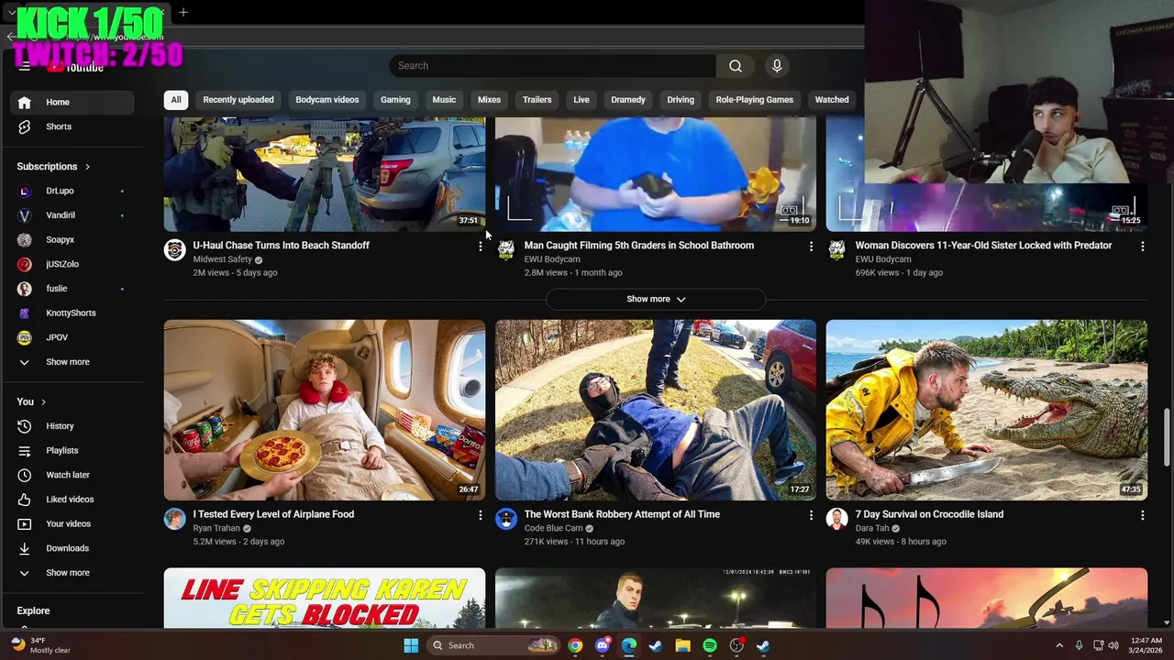The height and width of the screenshot is (660, 1174).
Task: Open Spotify from the taskbar
Action: click(710, 645)
